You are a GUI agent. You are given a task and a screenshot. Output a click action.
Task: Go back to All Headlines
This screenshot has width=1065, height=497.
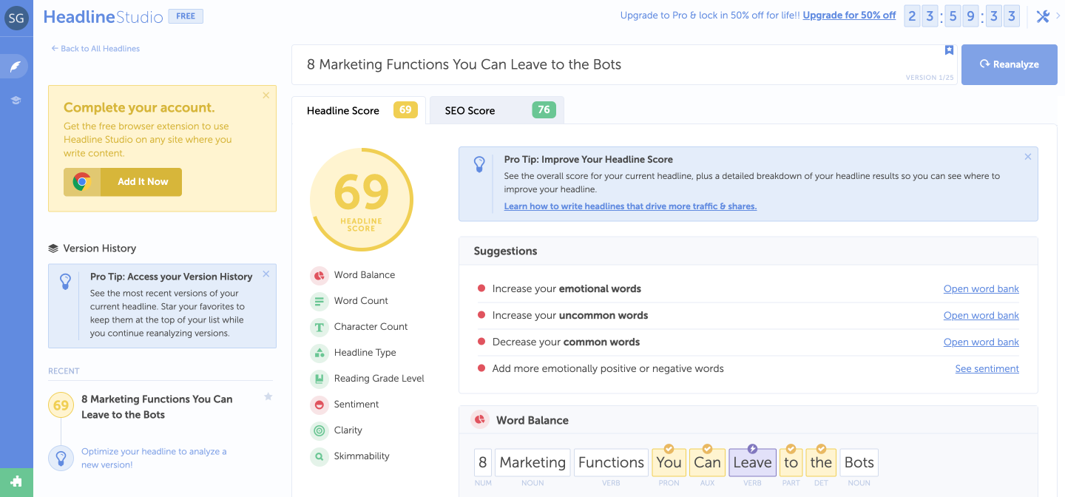pyautogui.click(x=95, y=49)
